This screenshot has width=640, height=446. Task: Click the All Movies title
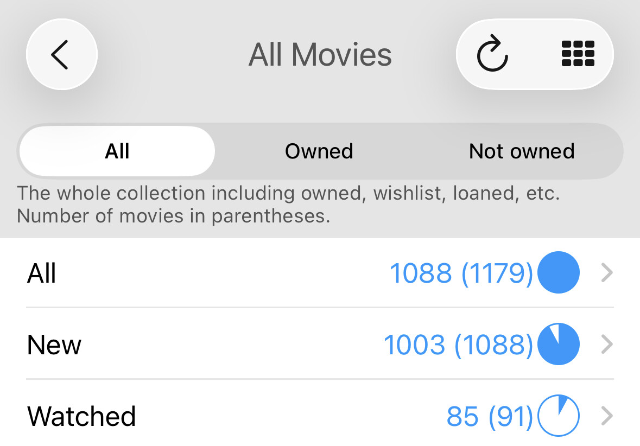point(320,55)
